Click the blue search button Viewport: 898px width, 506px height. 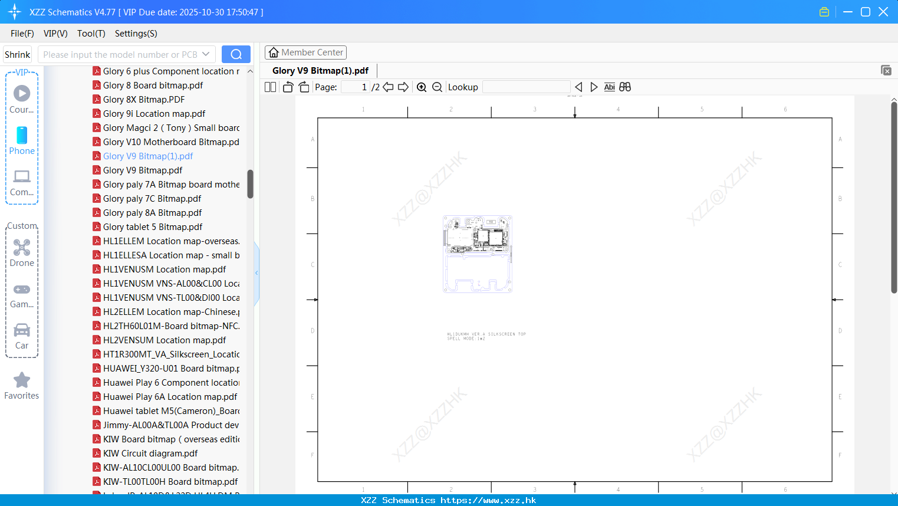(x=236, y=54)
